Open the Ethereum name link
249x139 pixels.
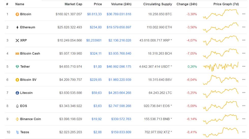28,27
